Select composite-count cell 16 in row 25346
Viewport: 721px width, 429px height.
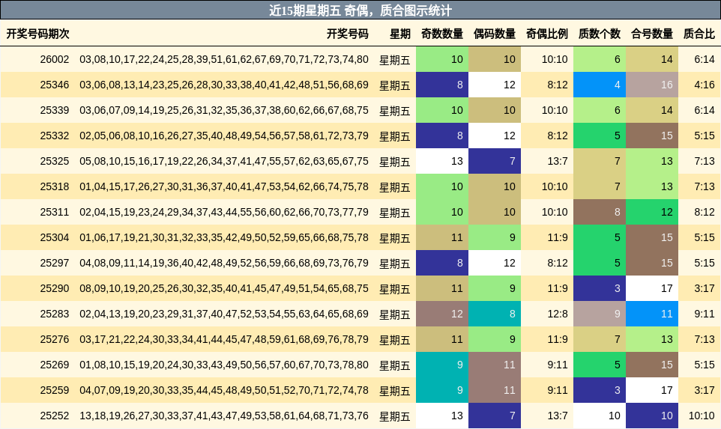click(651, 85)
